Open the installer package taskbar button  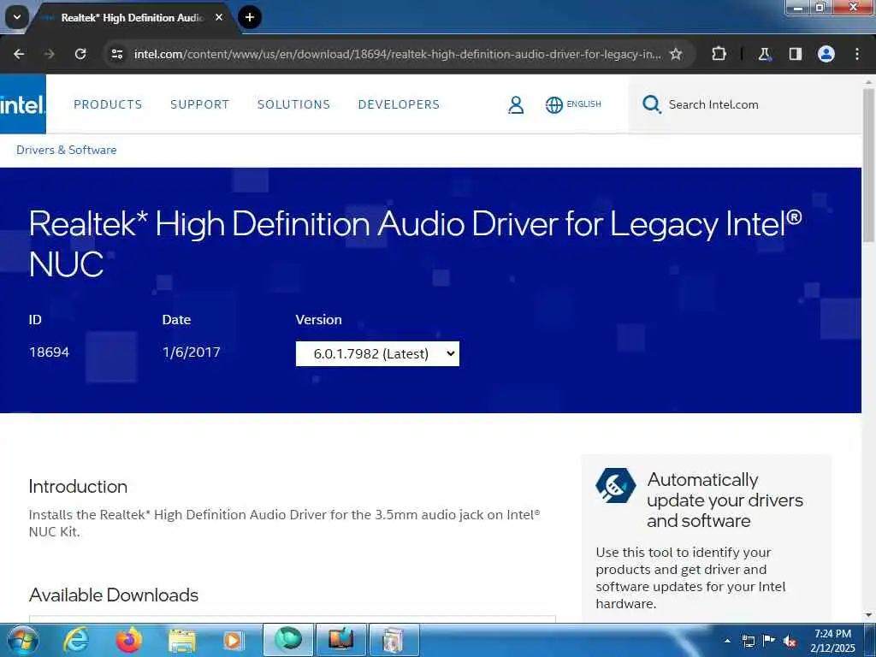(394, 640)
